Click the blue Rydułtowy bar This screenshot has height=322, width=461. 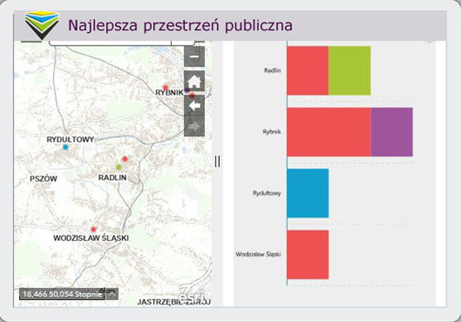click(308, 193)
